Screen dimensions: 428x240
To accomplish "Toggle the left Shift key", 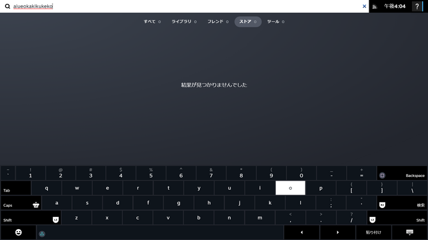I will 31,218.
